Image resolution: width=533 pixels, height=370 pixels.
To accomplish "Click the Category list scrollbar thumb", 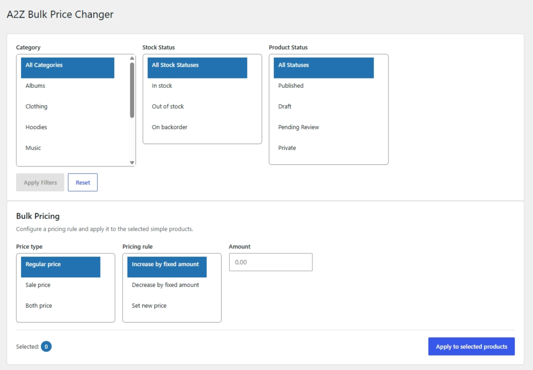I will [132, 90].
